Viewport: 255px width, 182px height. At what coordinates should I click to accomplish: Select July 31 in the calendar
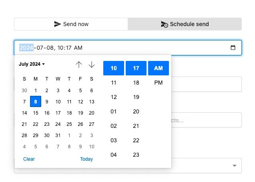(x=58, y=135)
